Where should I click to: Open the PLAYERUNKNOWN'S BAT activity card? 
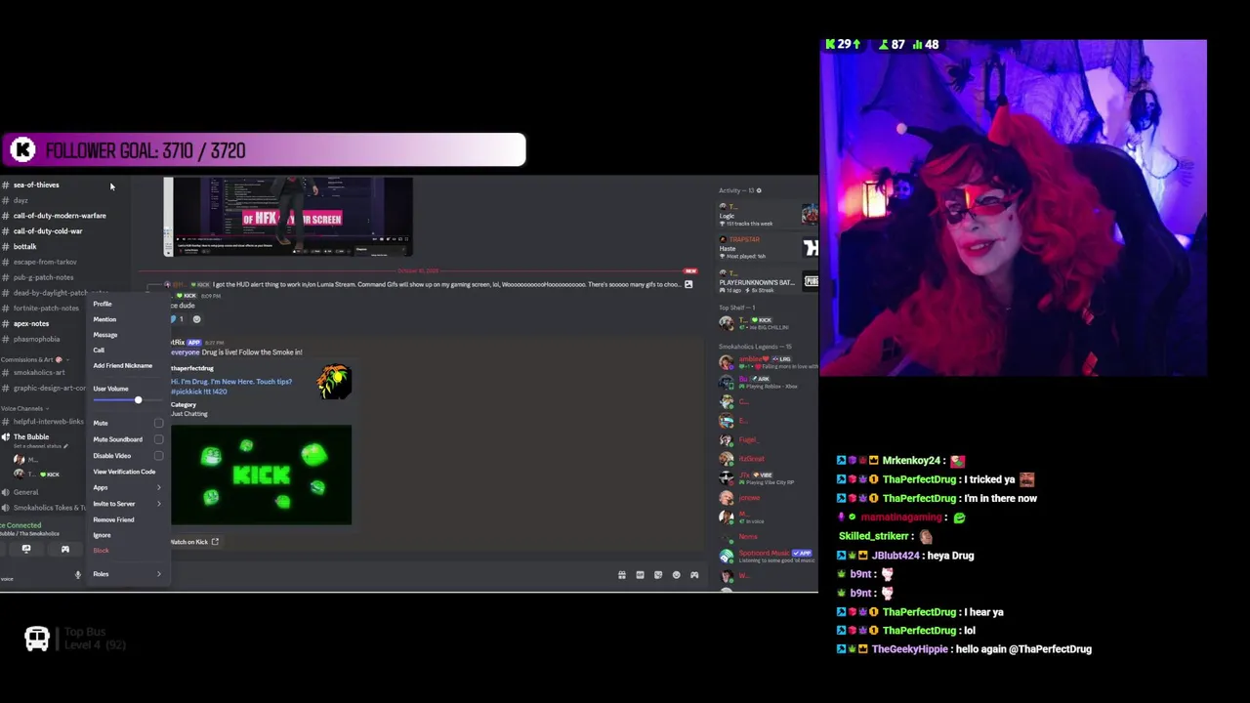[x=767, y=281]
